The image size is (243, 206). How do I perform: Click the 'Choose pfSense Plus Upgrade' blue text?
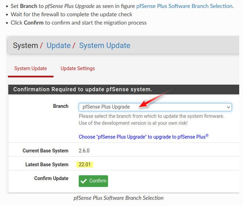[144, 137]
